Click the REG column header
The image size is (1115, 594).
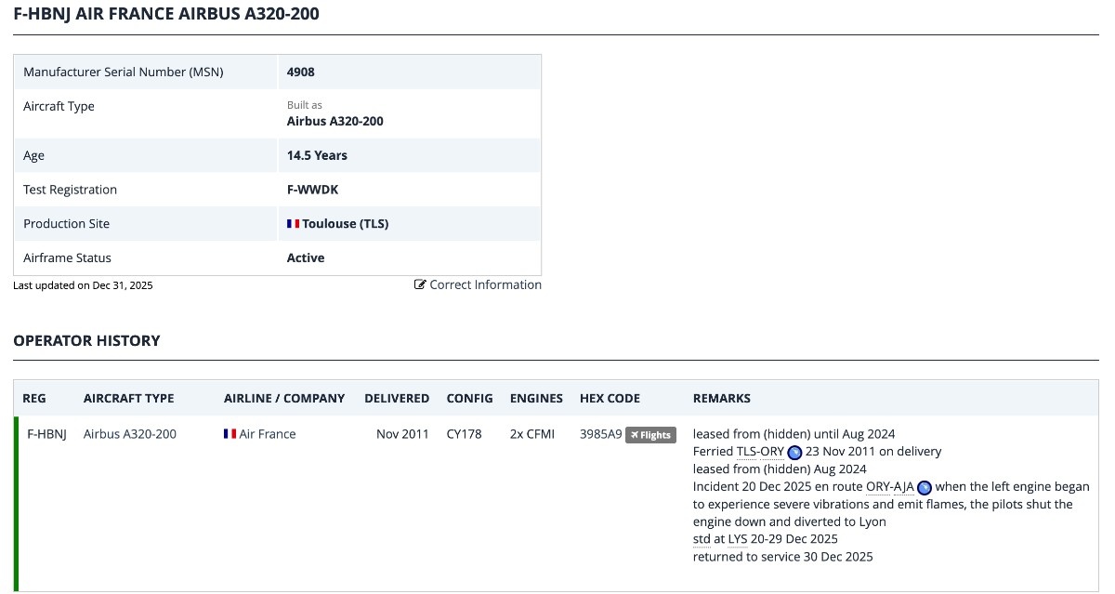coord(34,398)
